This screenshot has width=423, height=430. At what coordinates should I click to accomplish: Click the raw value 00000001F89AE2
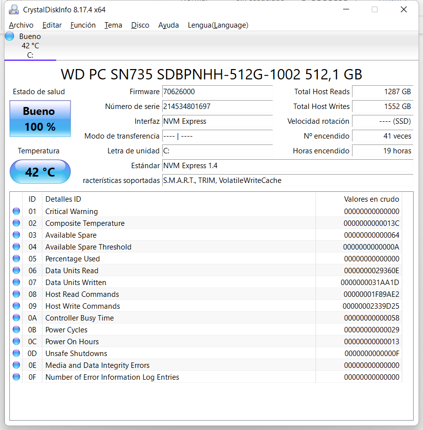pos(371,294)
